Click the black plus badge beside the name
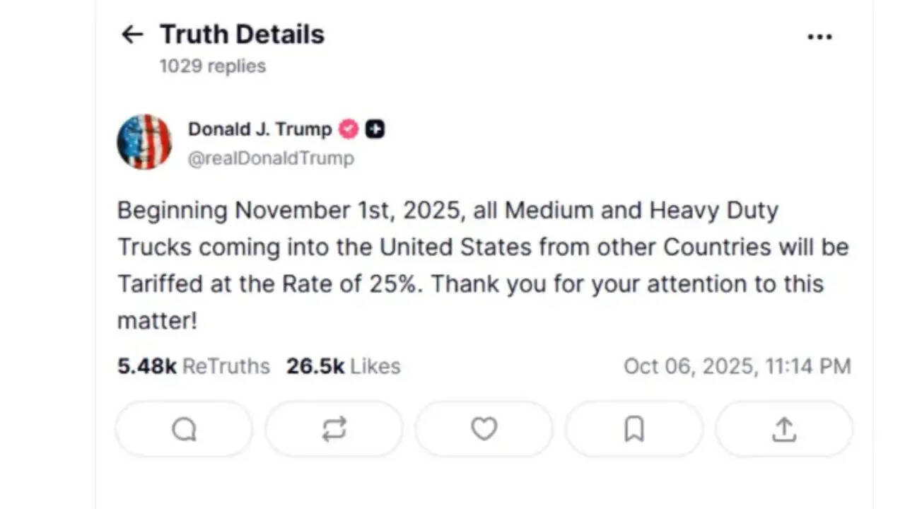905x509 pixels. click(375, 129)
